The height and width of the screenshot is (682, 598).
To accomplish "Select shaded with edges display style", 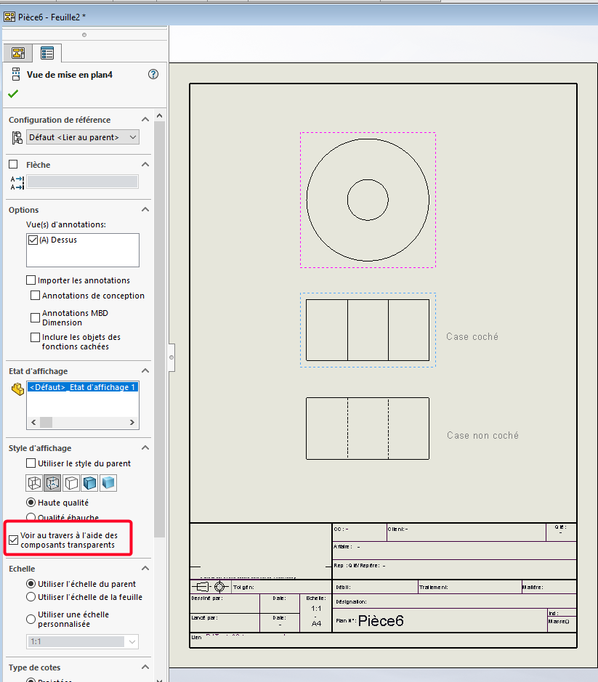I will point(89,483).
